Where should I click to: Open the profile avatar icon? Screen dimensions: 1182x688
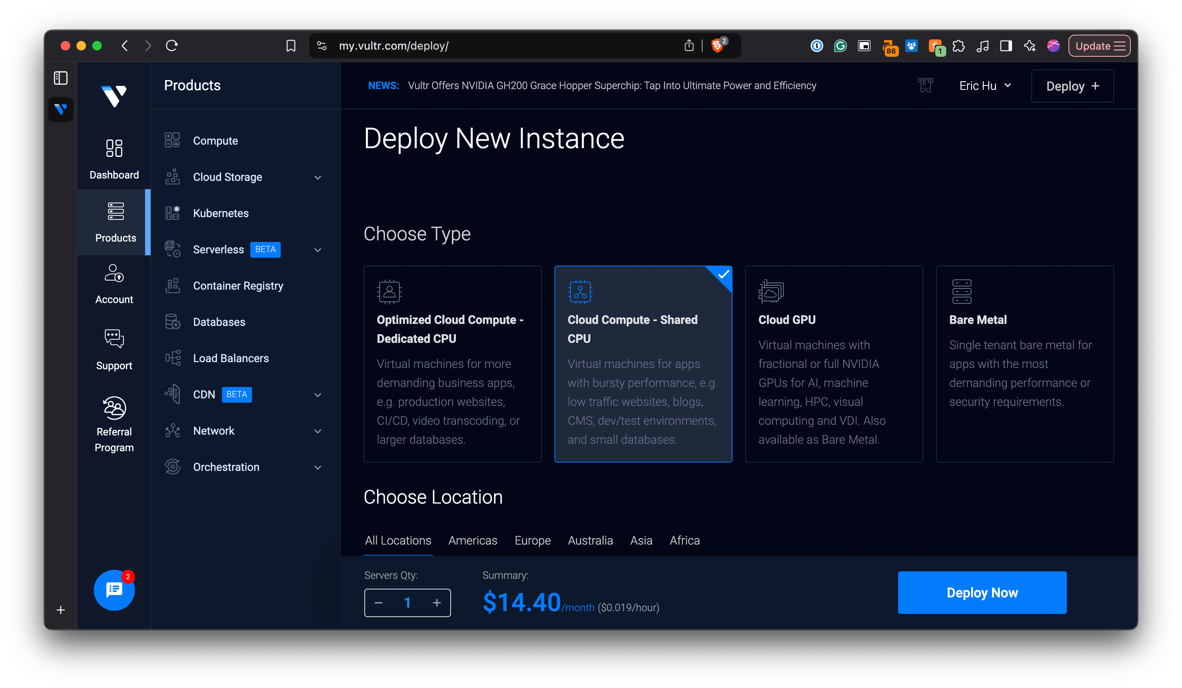click(x=1053, y=45)
